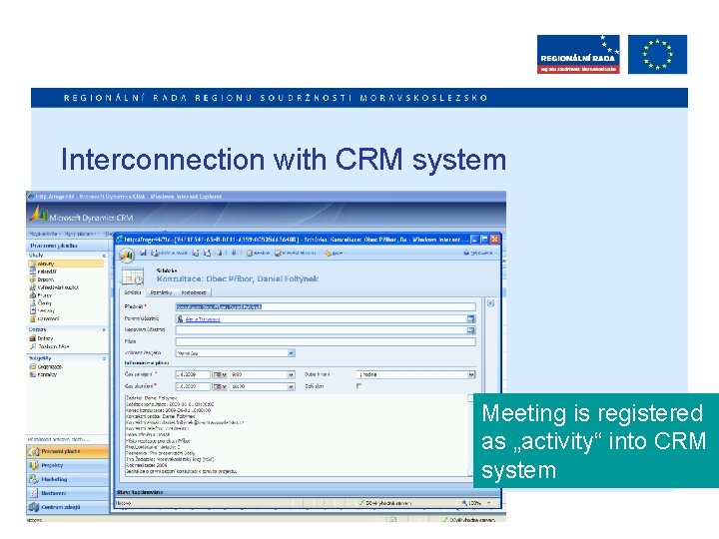The width and height of the screenshot is (719, 539).
Task: Click the Microsoft Dynamics CRM orb button
Action: (127, 255)
